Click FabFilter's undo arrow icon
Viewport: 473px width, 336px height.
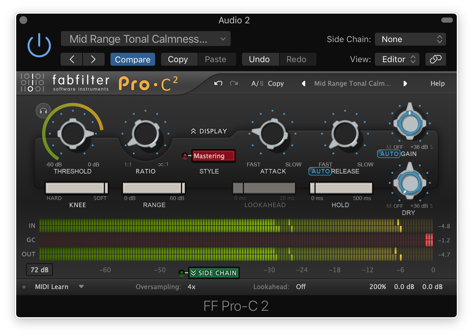pyautogui.click(x=218, y=84)
